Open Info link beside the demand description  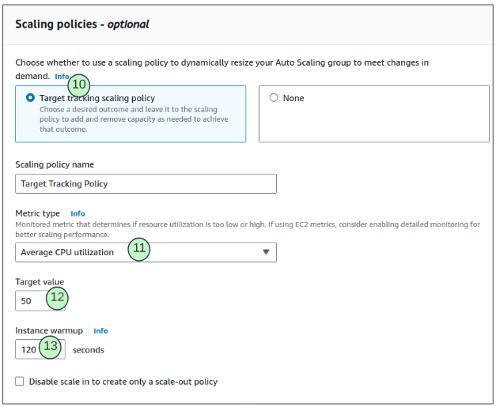pyautogui.click(x=62, y=77)
